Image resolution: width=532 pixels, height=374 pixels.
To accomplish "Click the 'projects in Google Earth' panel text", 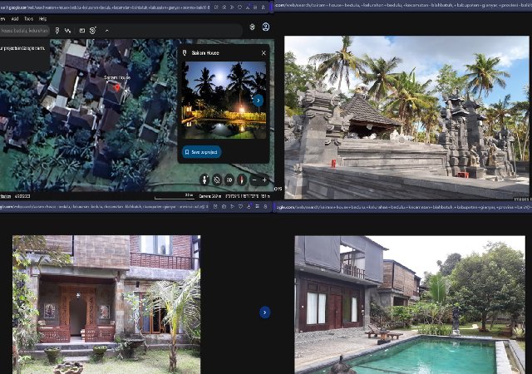I will pyautogui.click(x=22, y=48).
